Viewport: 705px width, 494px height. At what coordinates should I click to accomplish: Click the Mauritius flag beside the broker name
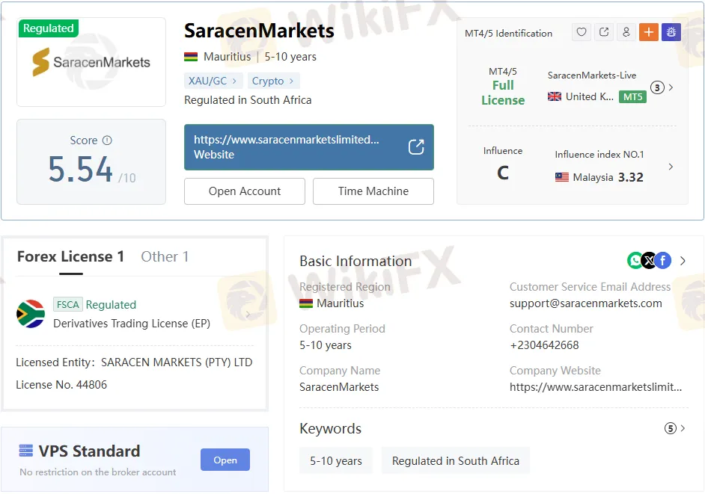click(191, 57)
